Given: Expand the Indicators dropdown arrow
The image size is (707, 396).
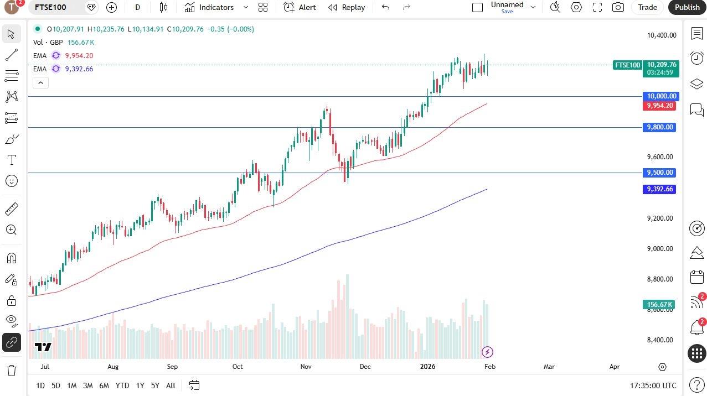Looking at the screenshot, I should pos(245,7).
